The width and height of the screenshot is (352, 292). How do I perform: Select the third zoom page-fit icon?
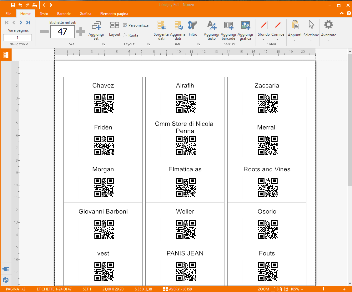click(x=286, y=289)
